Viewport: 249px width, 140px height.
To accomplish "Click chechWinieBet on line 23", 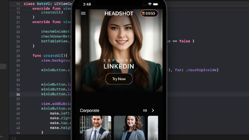I will 56,32.
